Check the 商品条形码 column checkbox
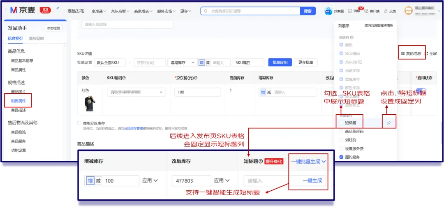 pyautogui.click(x=341, y=132)
